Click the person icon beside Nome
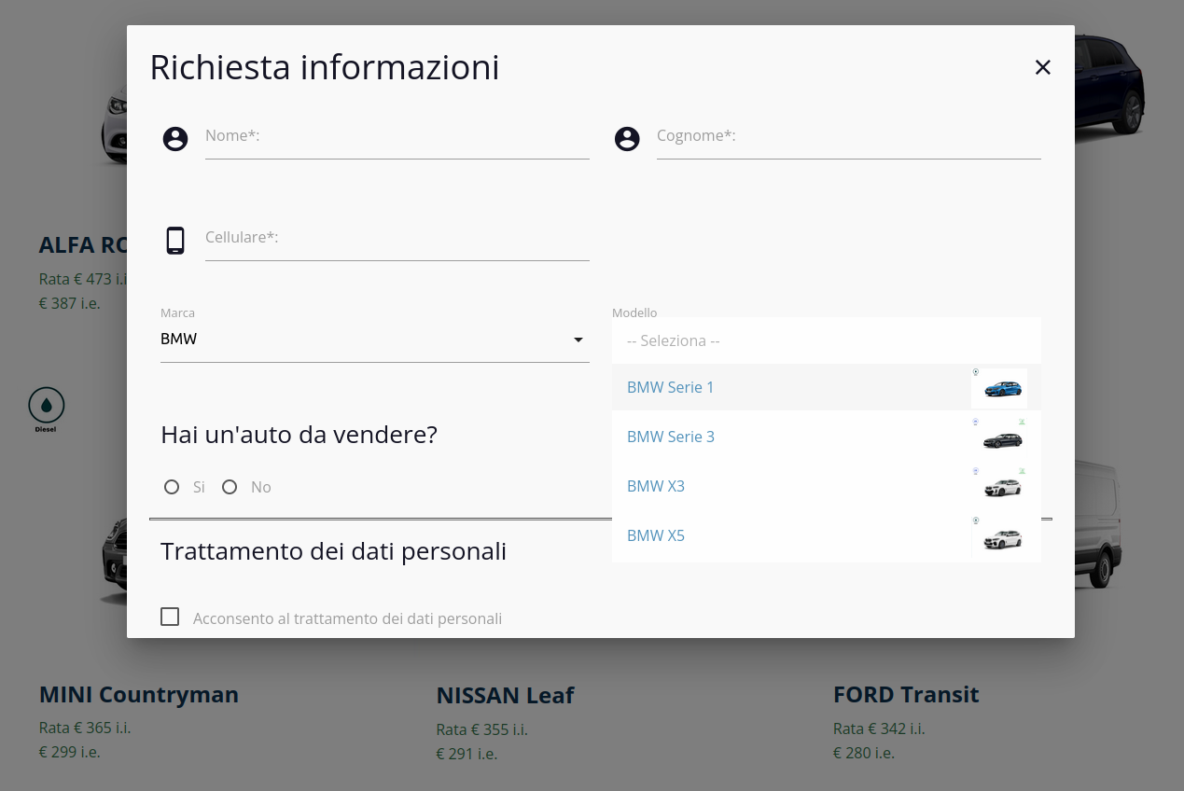This screenshot has height=791, width=1184. (x=175, y=139)
